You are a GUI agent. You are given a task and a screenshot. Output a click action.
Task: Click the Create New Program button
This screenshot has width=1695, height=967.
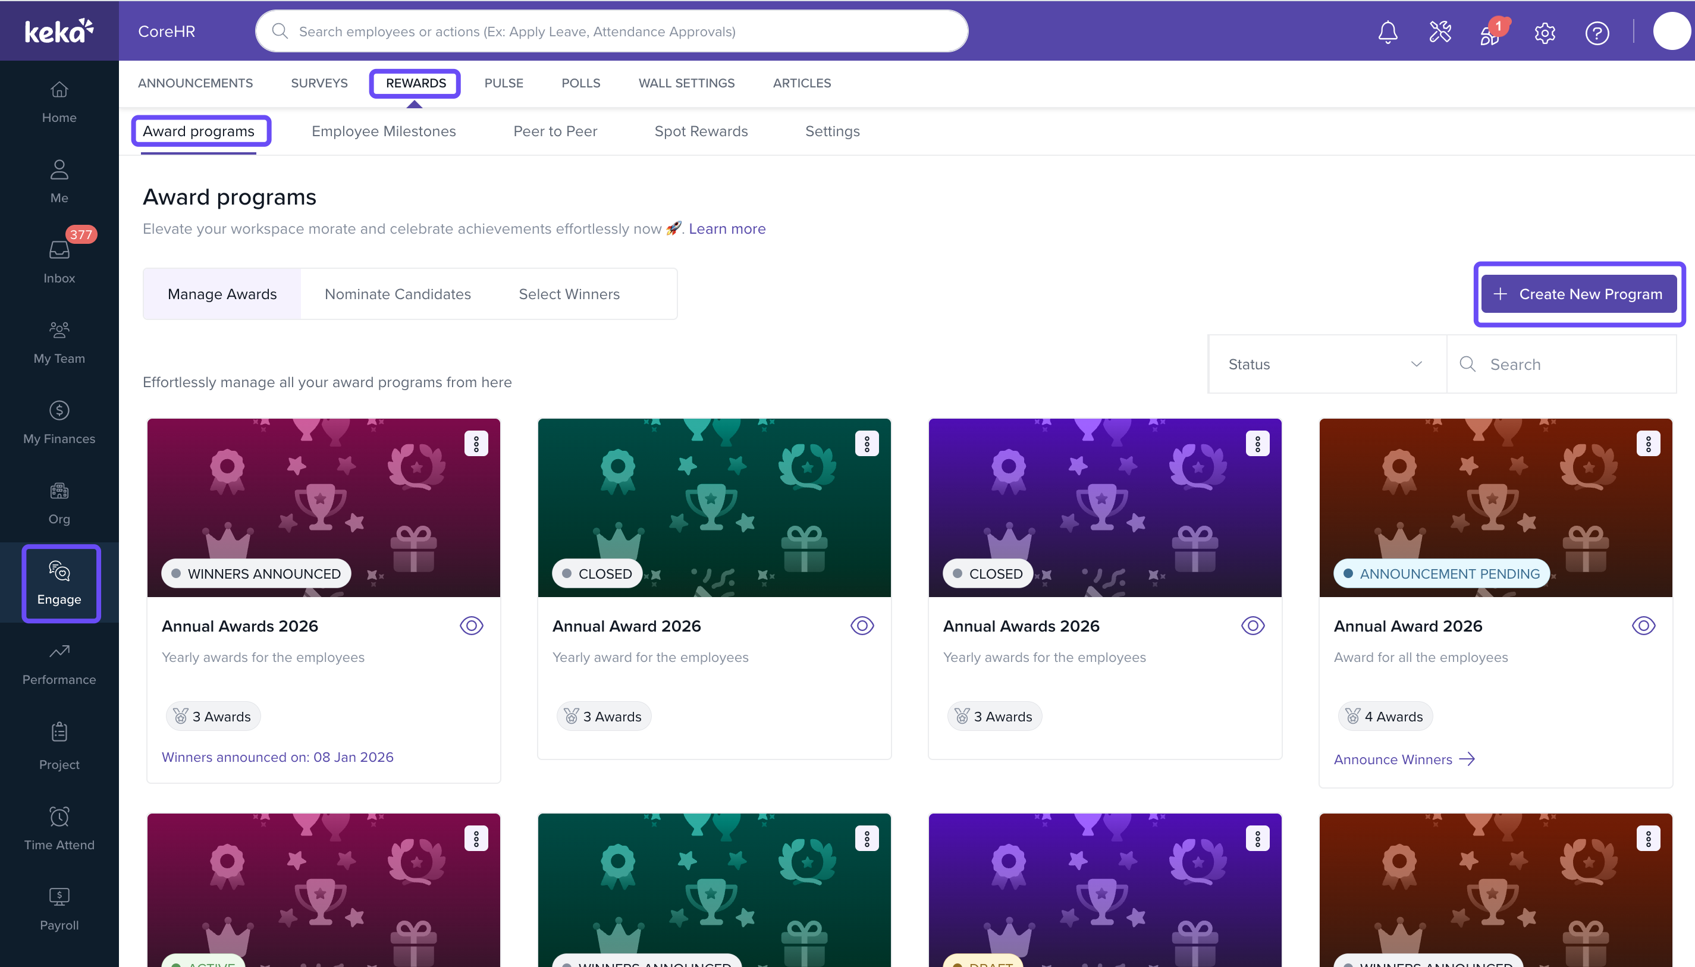coord(1578,294)
